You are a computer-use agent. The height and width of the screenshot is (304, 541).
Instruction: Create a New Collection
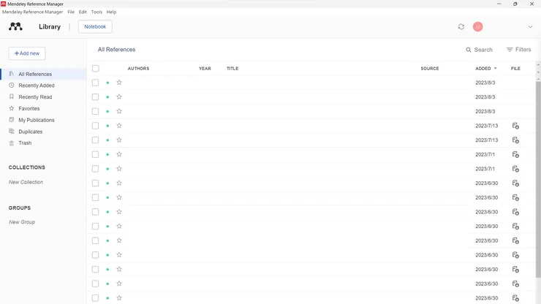(26, 182)
